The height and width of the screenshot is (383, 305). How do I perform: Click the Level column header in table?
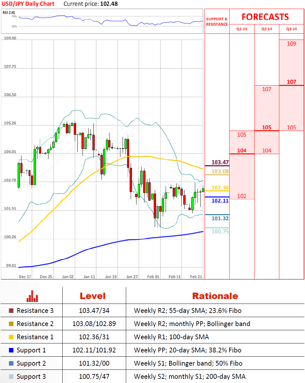click(x=92, y=296)
